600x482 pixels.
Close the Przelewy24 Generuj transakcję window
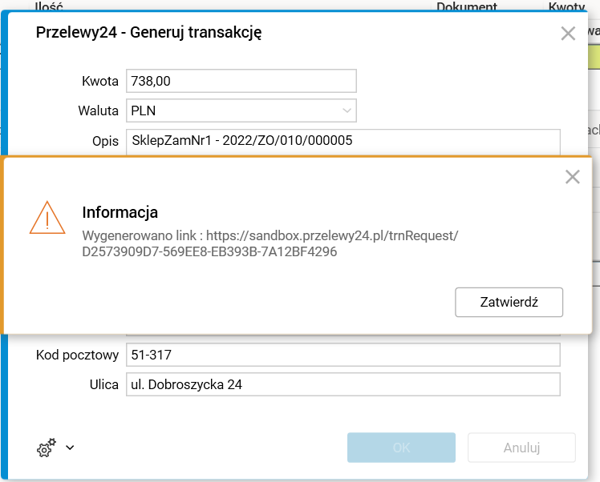pyautogui.click(x=568, y=34)
